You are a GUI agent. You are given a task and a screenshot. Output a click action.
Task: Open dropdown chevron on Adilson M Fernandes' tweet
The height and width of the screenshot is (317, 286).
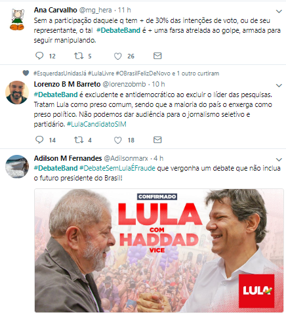(279, 159)
